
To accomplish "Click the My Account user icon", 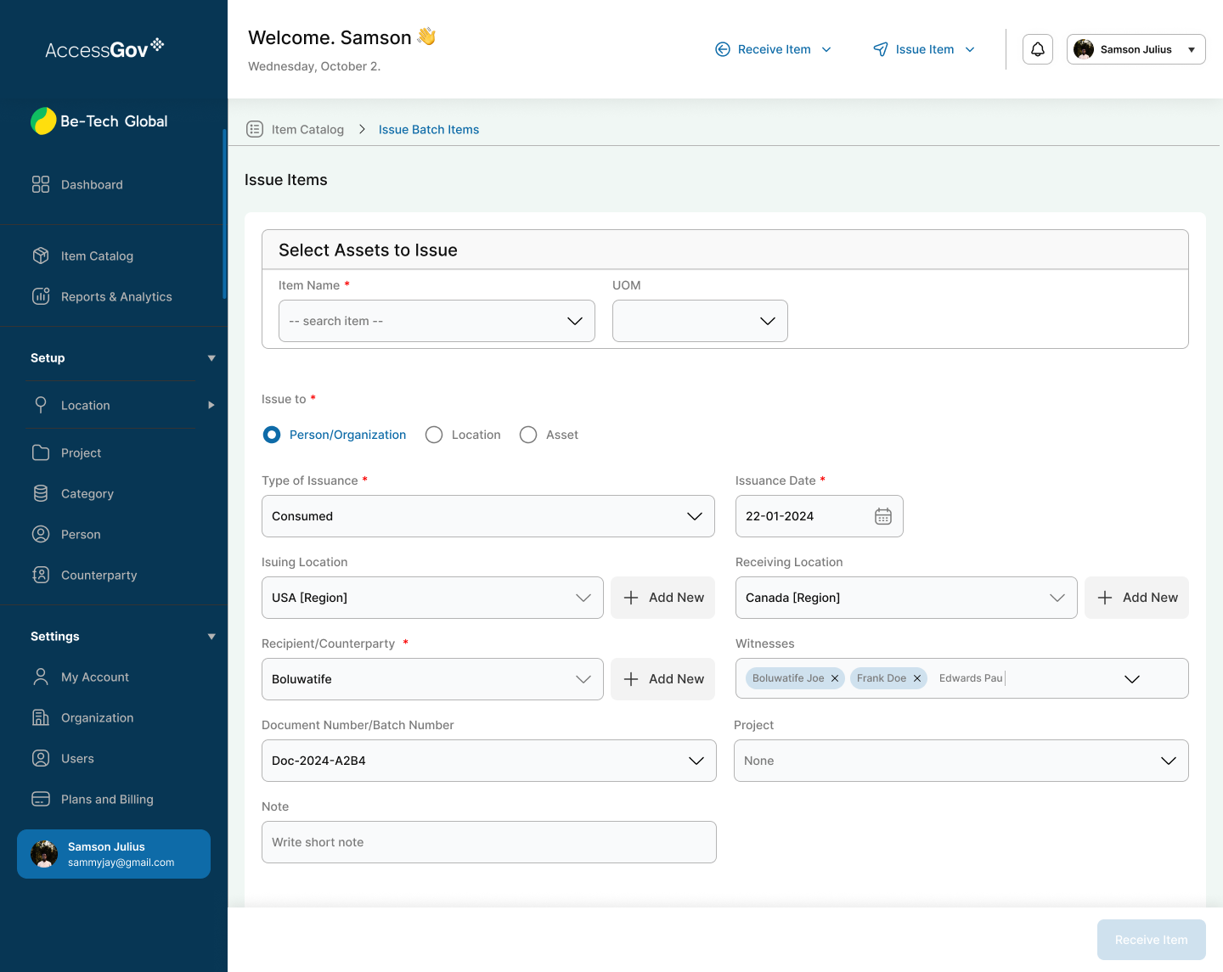I will (41, 677).
